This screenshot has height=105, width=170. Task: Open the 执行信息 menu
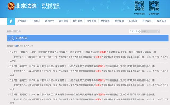[x=77, y=21]
